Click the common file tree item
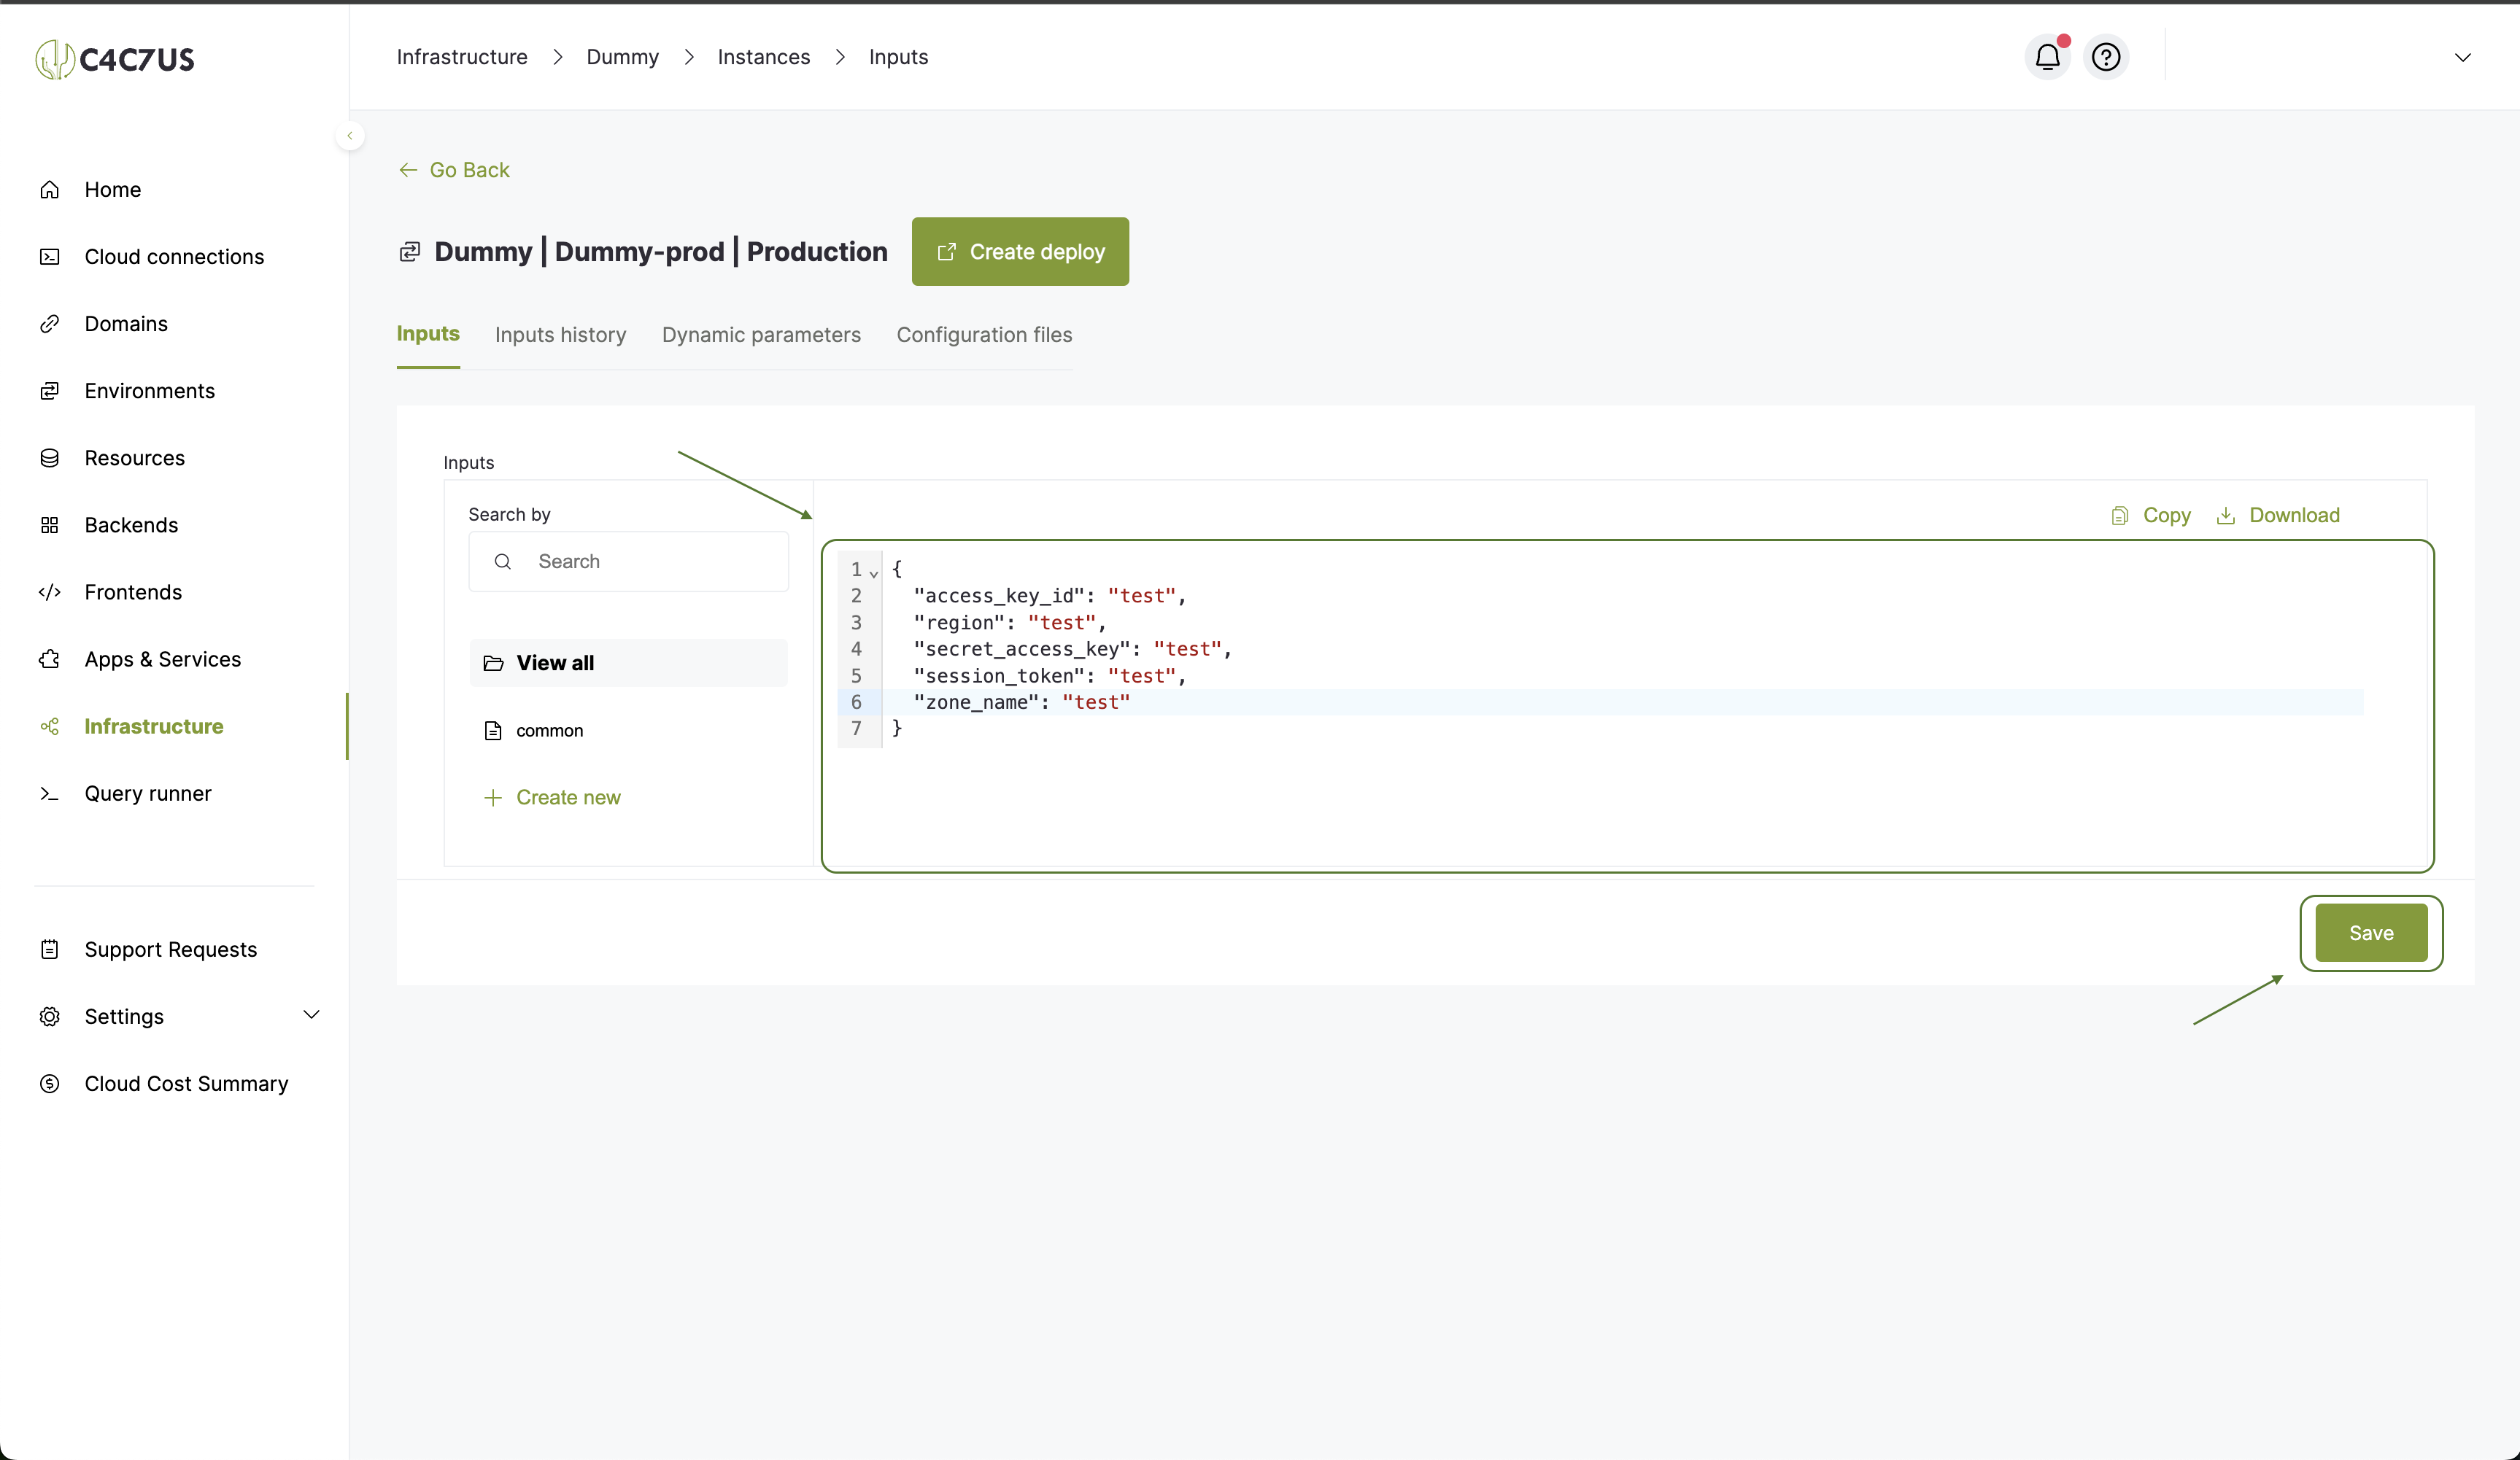Screen dimensions: 2520x1460 [549, 730]
